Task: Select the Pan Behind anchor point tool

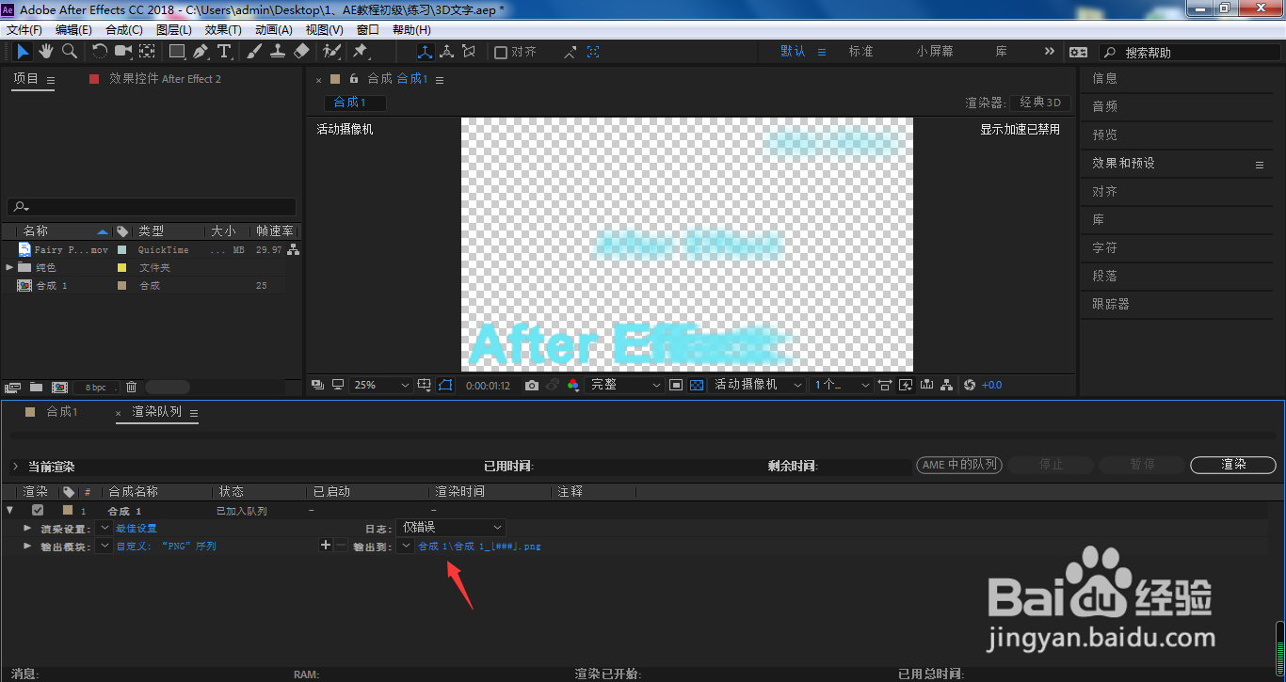Action: point(148,51)
